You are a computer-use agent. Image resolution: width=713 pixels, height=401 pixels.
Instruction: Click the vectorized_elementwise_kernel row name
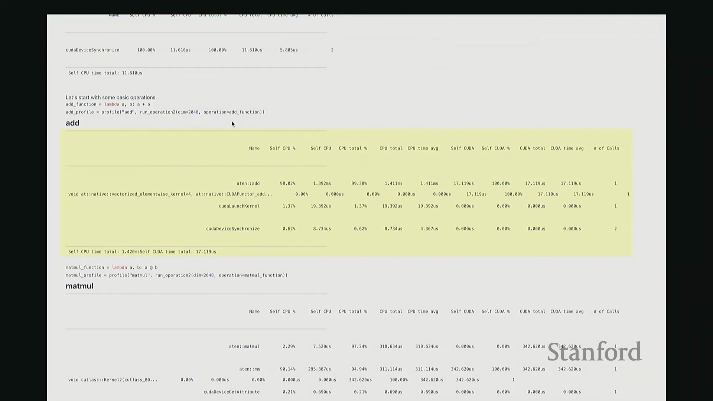170,194
